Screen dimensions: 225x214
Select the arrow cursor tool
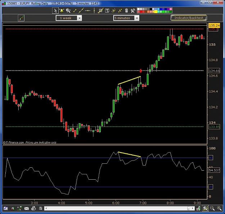[55, 10]
